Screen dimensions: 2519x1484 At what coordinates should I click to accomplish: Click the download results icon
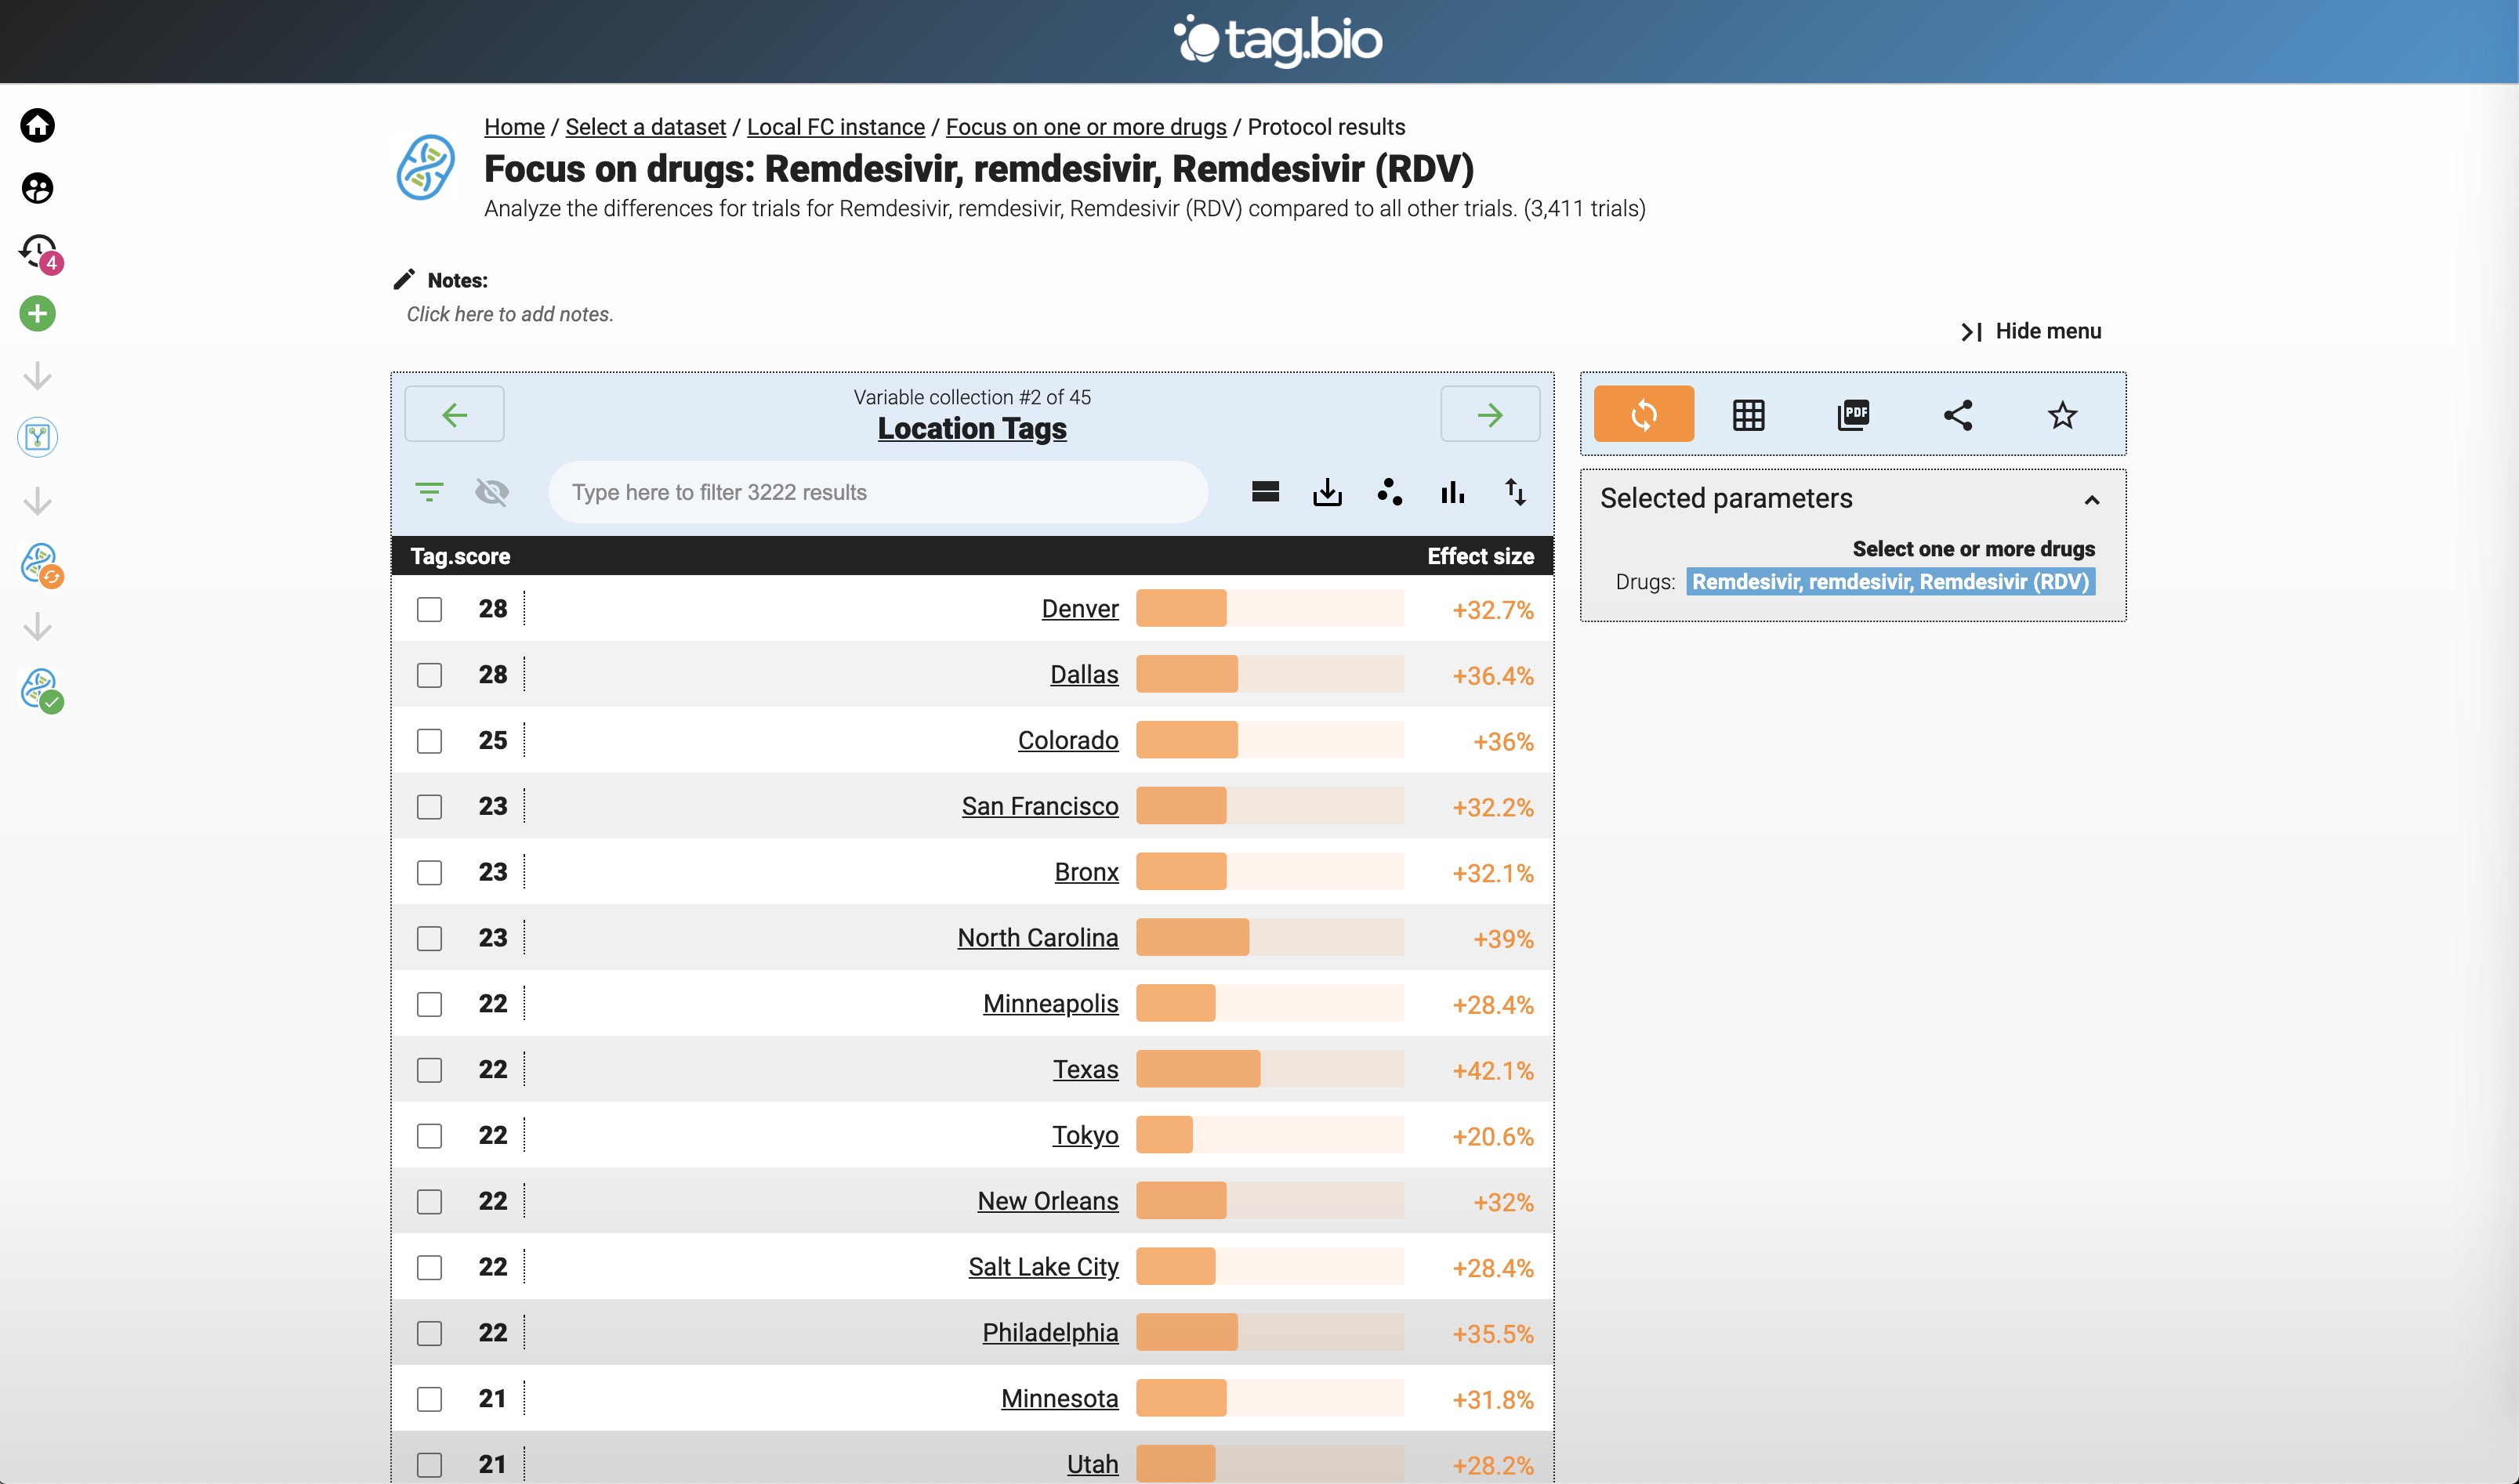coord(1327,492)
